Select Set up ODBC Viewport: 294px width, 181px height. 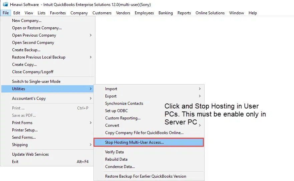(149, 110)
